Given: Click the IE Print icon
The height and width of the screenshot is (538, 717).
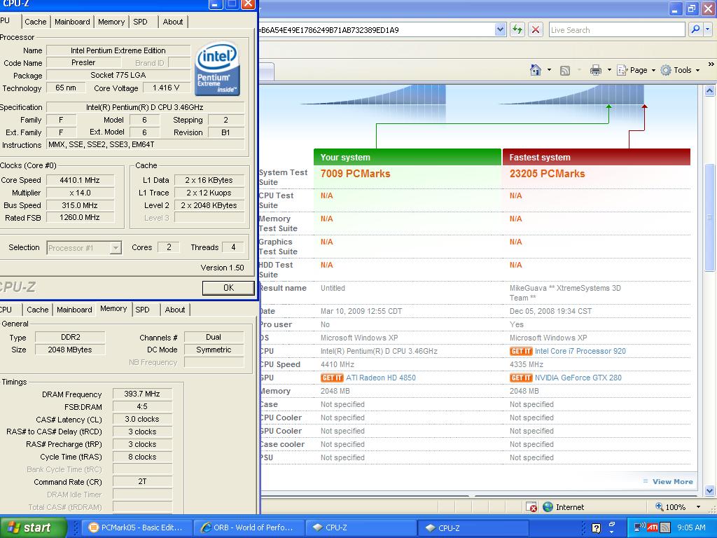Looking at the screenshot, I should pyautogui.click(x=595, y=70).
